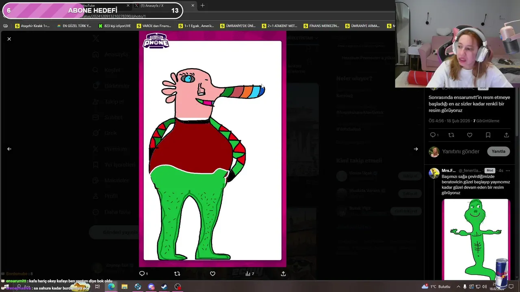Close the YouTube browser tab

tap(128, 6)
